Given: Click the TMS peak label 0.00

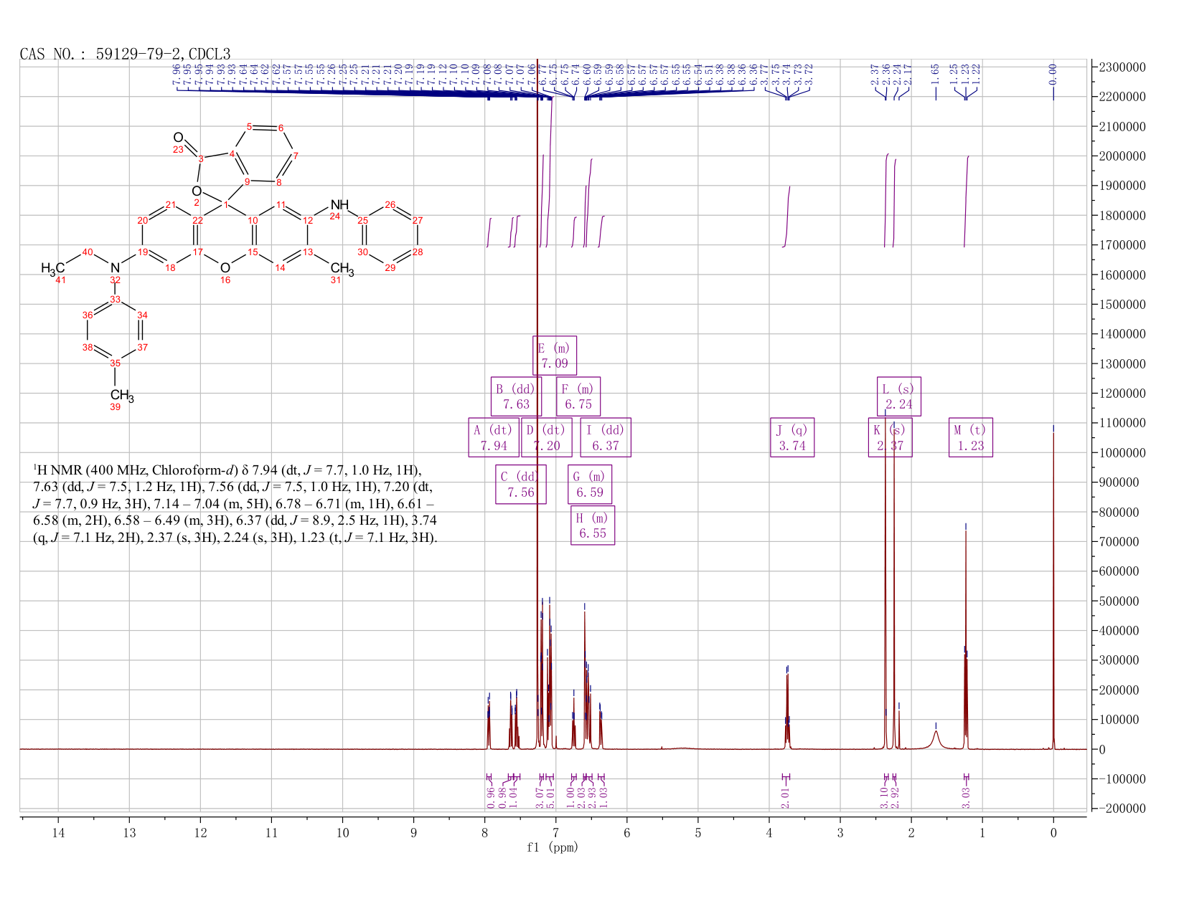Looking at the screenshot, I should click(x=1053, y=70).
